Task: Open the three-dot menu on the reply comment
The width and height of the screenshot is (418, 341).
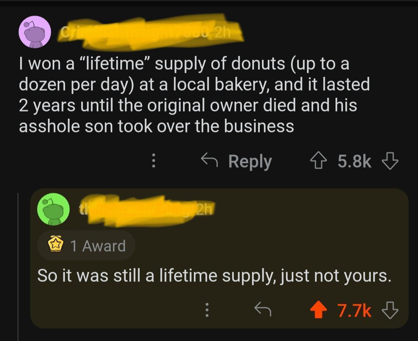Action: (x=207, y=310)
